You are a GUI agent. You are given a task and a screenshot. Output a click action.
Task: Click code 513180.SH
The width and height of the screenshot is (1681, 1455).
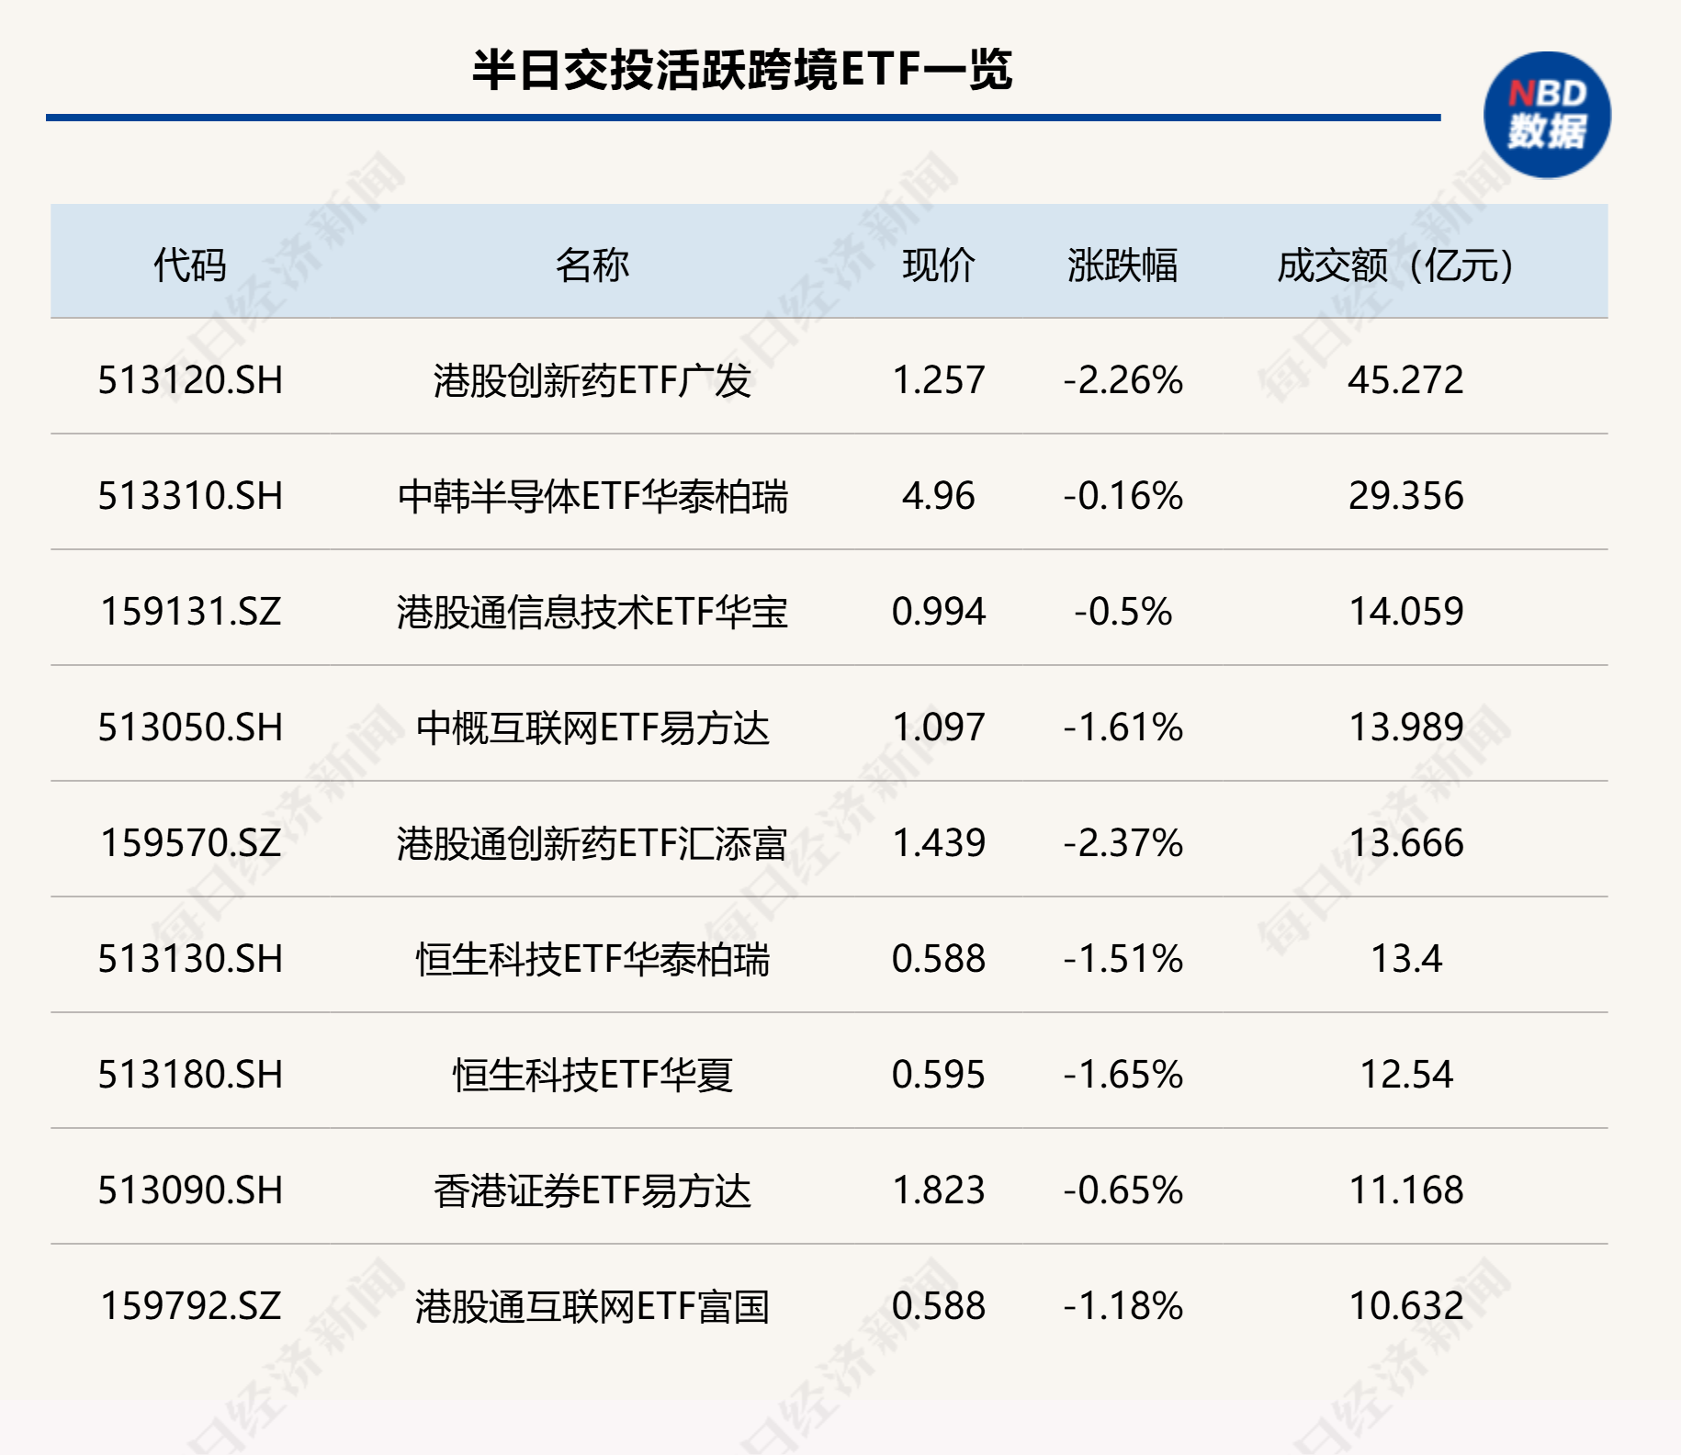[190, 1075]
